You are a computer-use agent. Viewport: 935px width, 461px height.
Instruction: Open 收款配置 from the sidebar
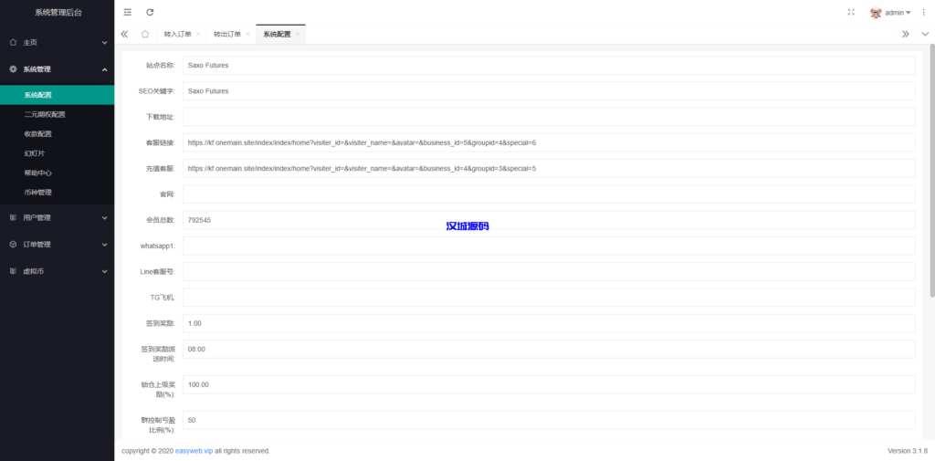(x=38, y=133)
